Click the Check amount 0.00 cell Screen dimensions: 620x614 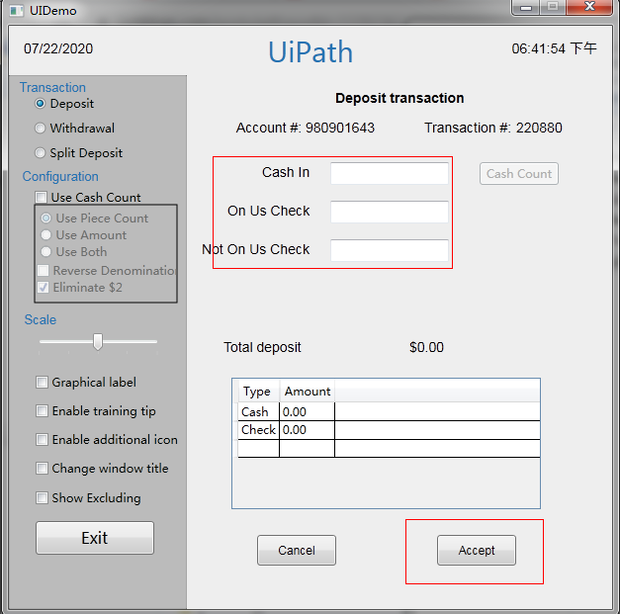pyautogui.click(x=307, y=430)
